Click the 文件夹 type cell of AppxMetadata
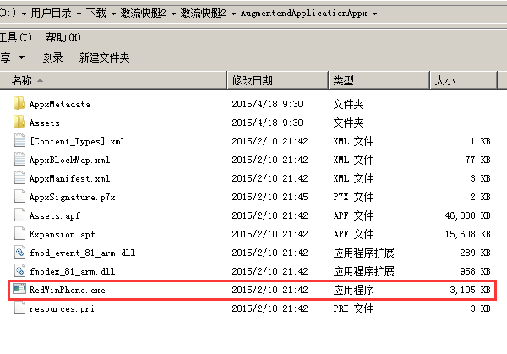Image resolution: width=507 pixels, height=354 pixels. point(348,104)
